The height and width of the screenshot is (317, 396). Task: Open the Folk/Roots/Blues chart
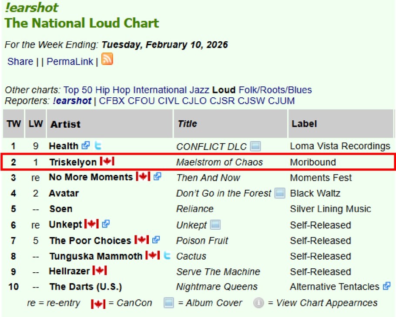(x=275, y=90)
